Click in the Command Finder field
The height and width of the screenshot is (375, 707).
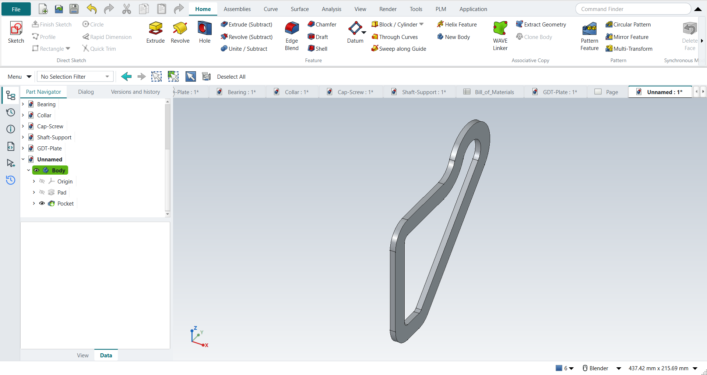point(633,9)
